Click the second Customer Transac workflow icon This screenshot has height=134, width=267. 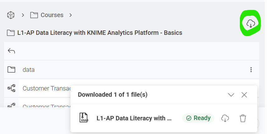(x=12, y=105)
